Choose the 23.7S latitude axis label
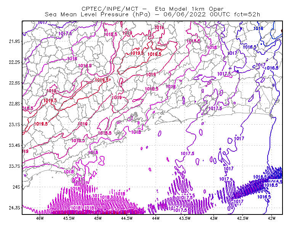Image resolution: width=305 pixels, height=235 pixels. 14,166
